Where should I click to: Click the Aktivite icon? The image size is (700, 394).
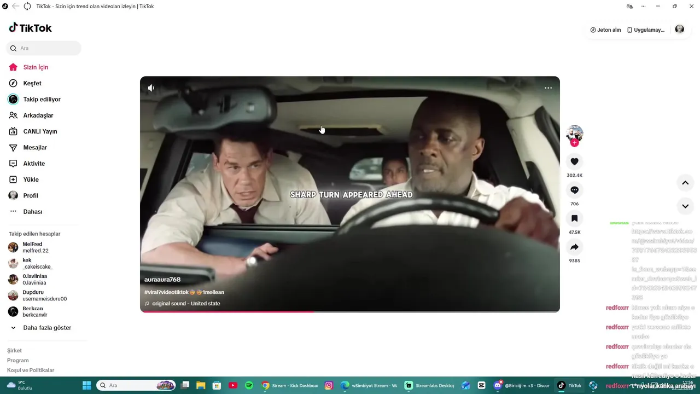tap(13, 164)
